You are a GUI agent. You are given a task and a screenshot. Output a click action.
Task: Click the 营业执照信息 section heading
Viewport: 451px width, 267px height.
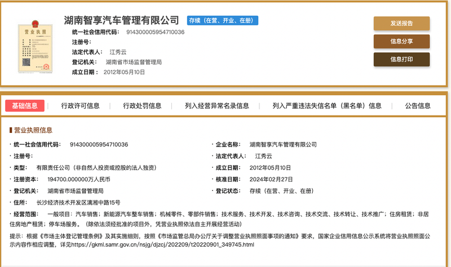coord(33,130)
